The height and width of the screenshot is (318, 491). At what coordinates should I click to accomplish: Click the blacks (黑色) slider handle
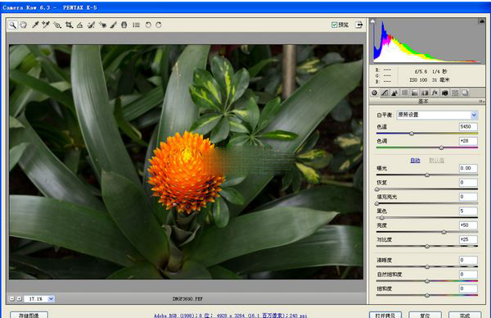pos(381,218)
